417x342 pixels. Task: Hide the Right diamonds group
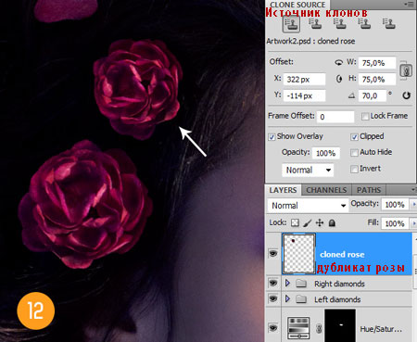[273, 283]
